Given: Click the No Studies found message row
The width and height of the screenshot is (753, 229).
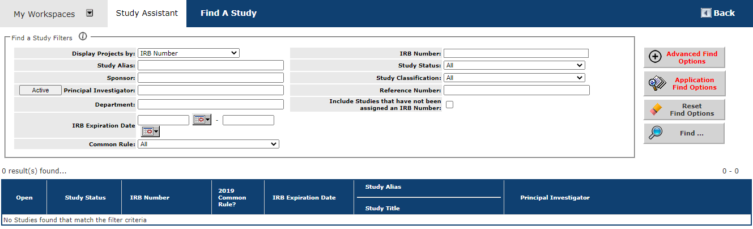Looking at the screenshot, I should pos(376,220).
